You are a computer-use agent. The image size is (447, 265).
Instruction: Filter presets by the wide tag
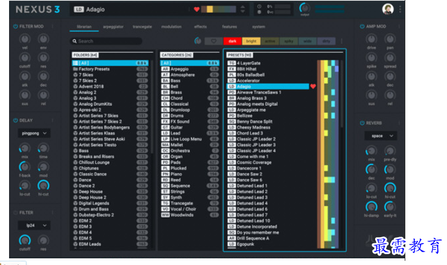tap(307, 41)
